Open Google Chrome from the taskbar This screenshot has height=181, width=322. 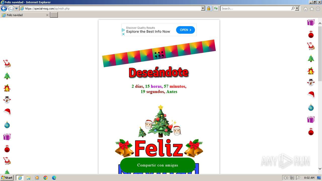pyautogui.click(x=46, y=178)
